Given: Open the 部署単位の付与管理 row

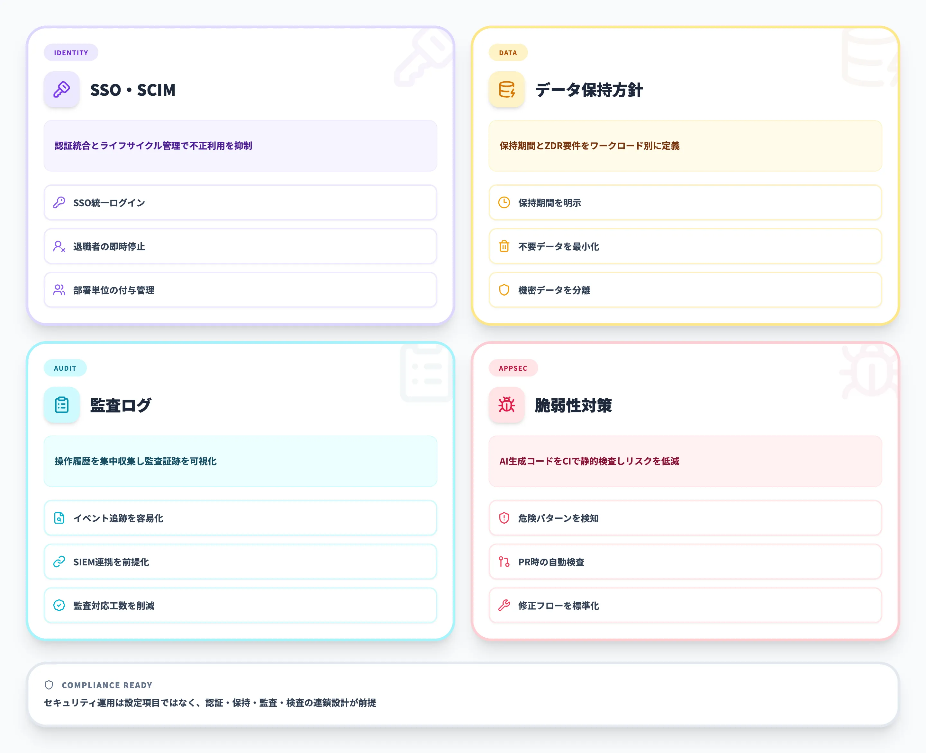Looking at the screenshot, I should pos(240,290).
